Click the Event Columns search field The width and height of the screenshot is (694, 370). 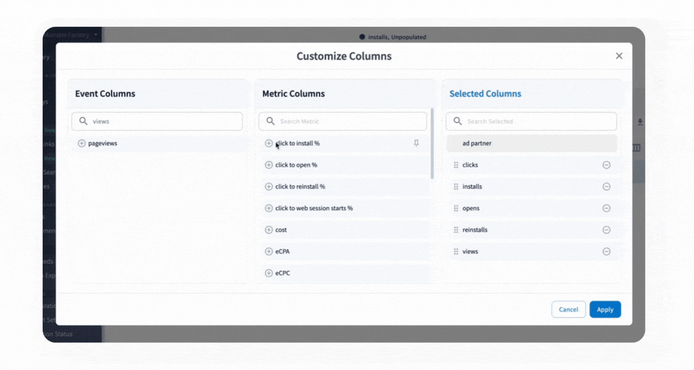coord(162,121)
